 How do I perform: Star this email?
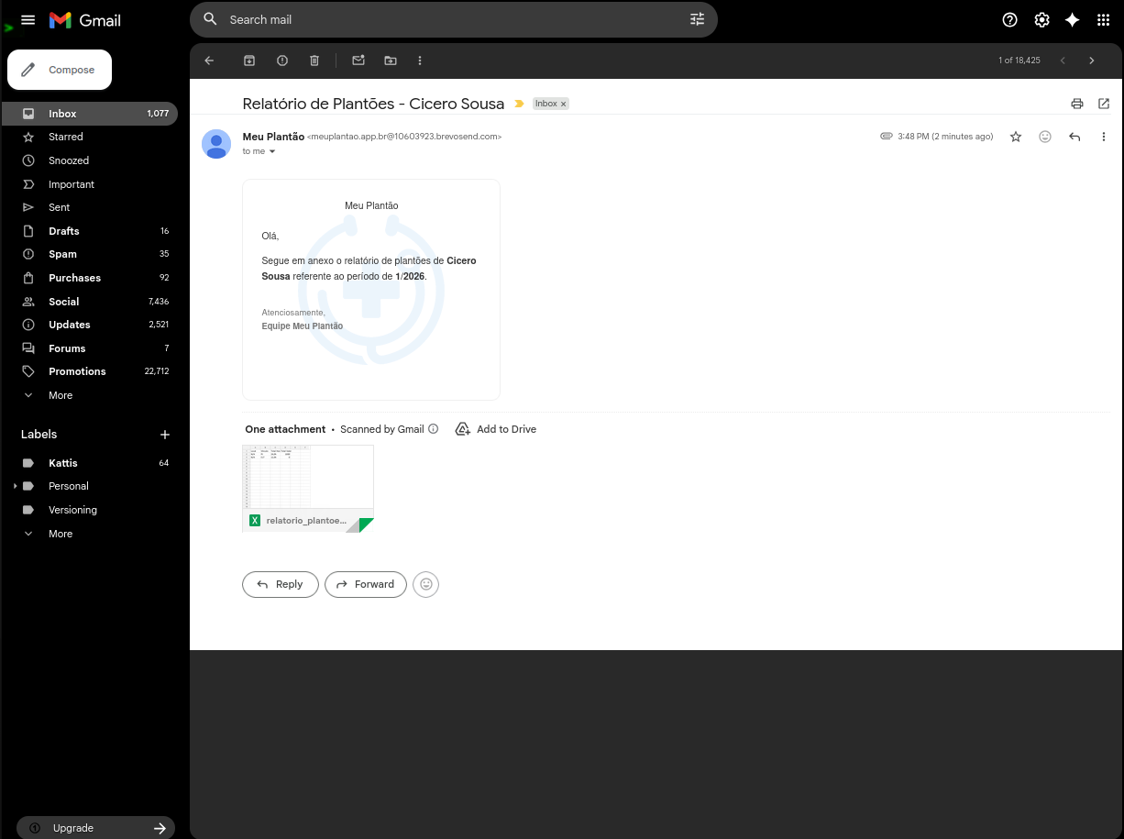[x=1016, y=136]
